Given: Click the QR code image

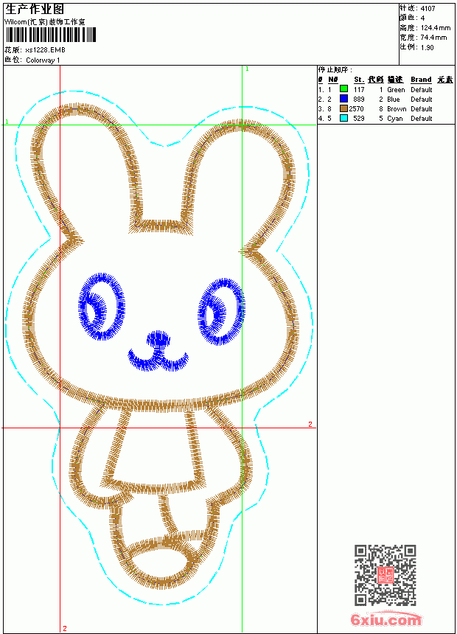Looking at the screenshot, I should [386, 575].
